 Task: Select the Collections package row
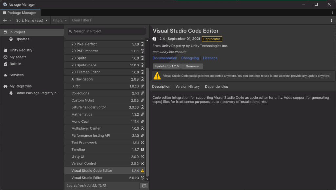pos(105,93)
